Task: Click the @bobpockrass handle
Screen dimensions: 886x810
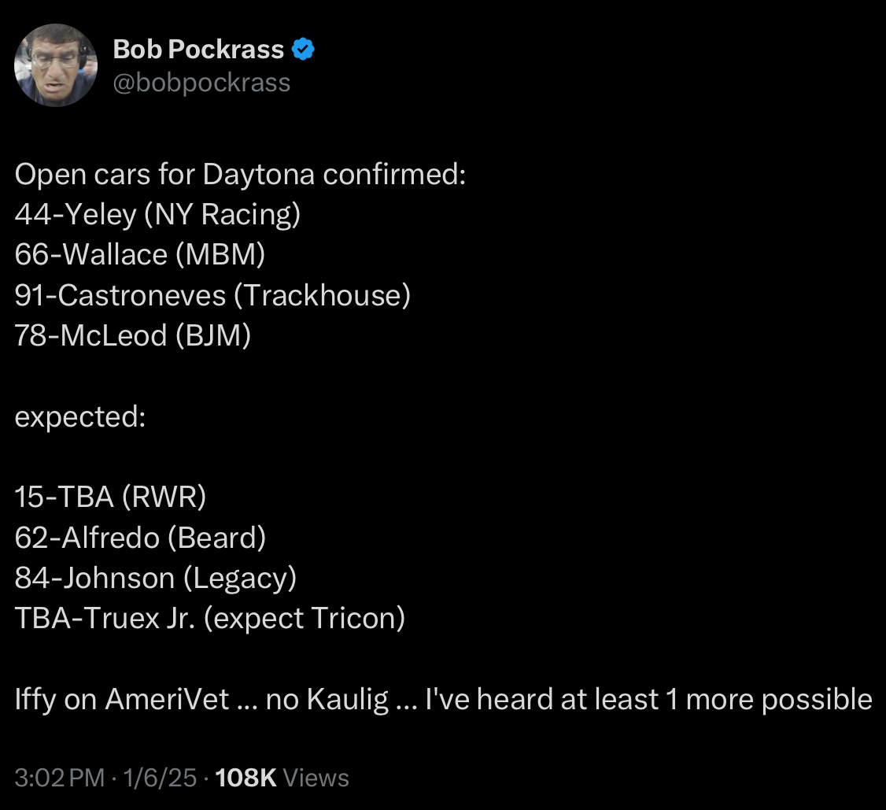Action: pyautogui.click(x=202, y=83)
